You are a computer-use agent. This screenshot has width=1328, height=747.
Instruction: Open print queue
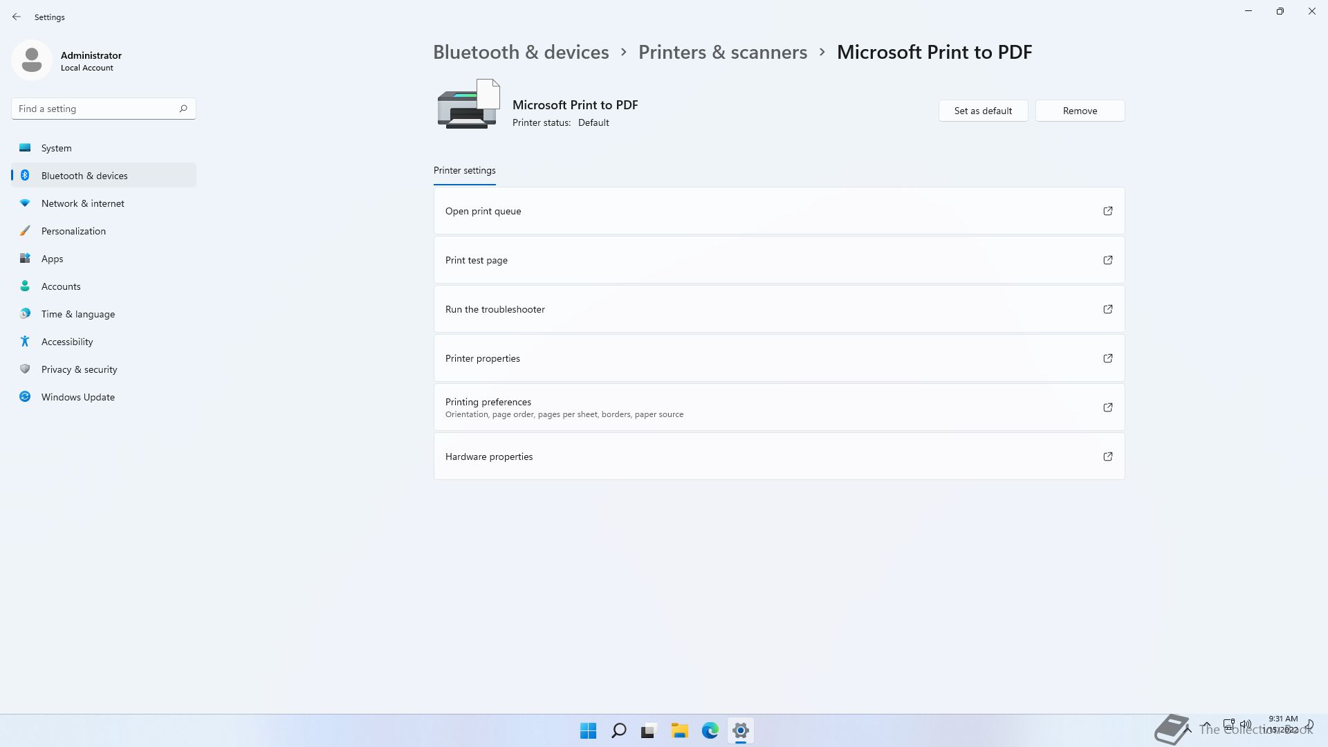click(779, 211)
